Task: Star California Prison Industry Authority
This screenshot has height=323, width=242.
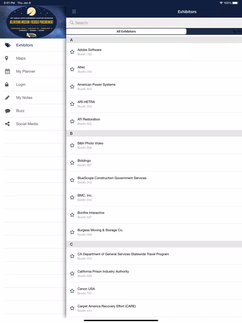Action: (72, 274)
